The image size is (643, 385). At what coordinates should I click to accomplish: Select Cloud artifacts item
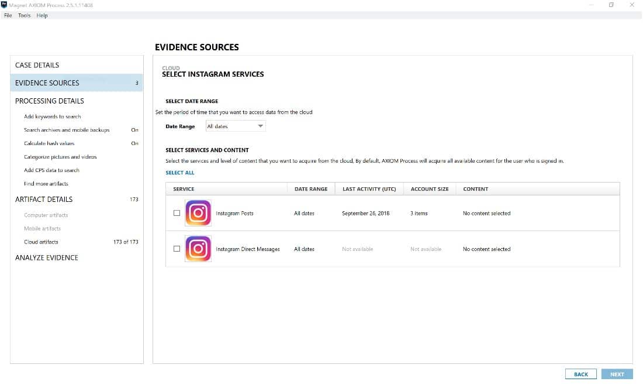[41, 242]
